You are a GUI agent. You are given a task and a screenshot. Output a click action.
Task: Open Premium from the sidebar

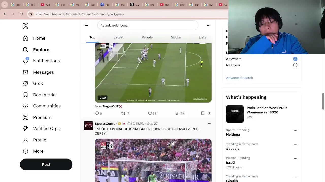click(37, 117)
